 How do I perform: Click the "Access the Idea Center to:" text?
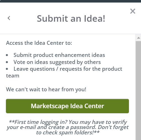39,43
